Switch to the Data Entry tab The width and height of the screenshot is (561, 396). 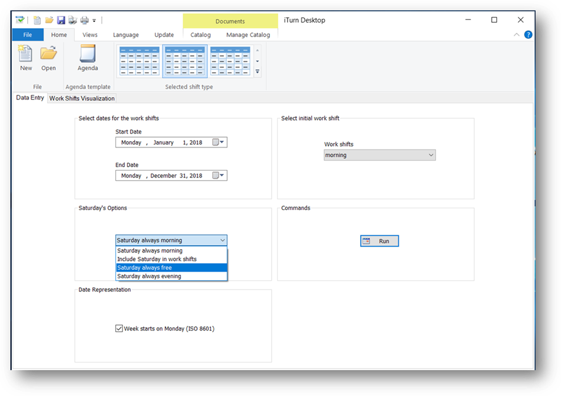point(30,98)
